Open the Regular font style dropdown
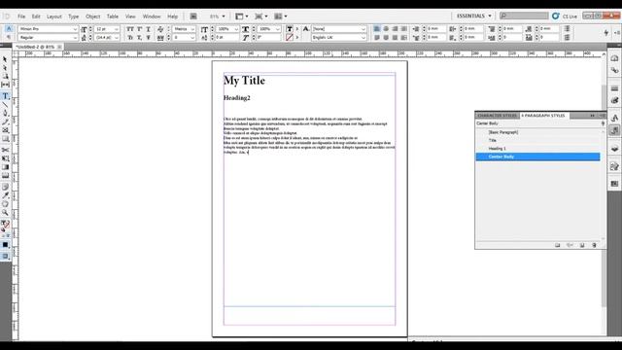Viewport: 622px width, 350px height. 75,37
